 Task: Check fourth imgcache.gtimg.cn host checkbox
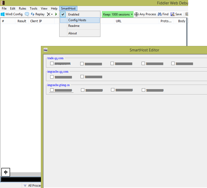click(x=143, y=90)
